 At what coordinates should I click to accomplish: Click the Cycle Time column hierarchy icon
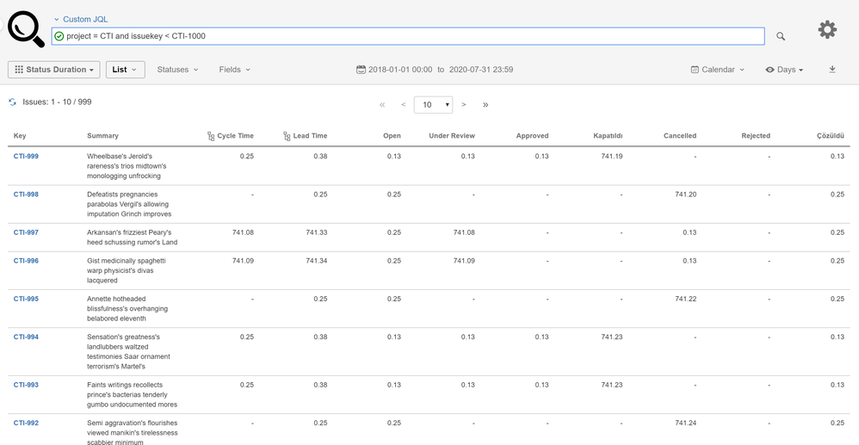211,136
